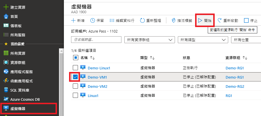Uncheck the Demo-VM1 checkbox
The width and height of the screenshot is (261, 116).
tap(75, 77)
